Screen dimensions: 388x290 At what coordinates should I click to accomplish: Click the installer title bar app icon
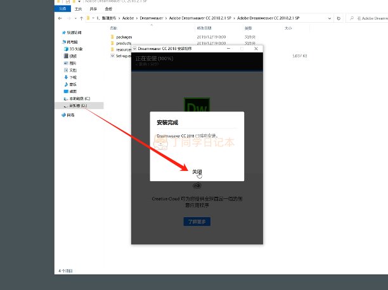tap(134, 49)
